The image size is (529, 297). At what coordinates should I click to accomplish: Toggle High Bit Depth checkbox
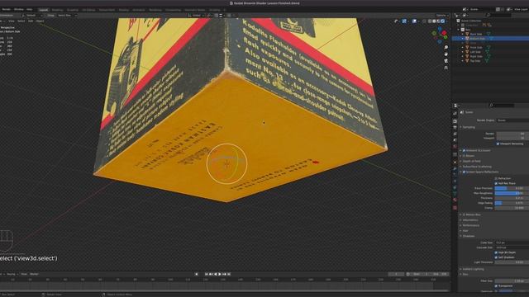click(x=496, y=252)
